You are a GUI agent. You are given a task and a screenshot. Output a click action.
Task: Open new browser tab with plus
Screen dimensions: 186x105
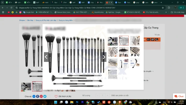pos(161,2)
